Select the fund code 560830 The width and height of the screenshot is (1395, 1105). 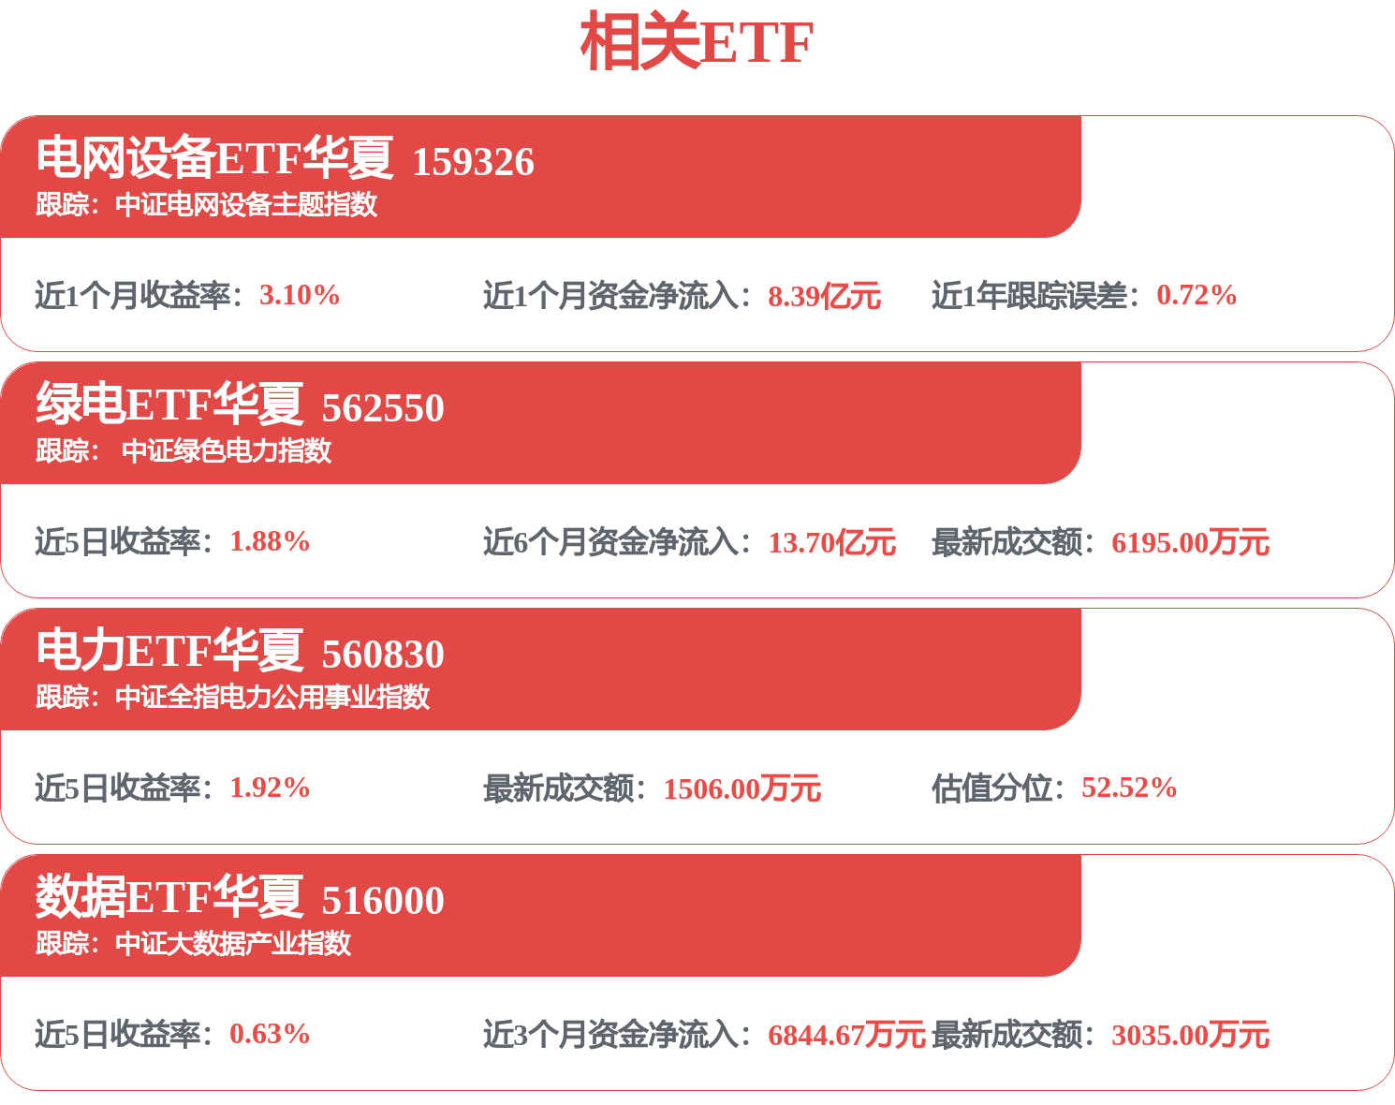click(383, 655)
